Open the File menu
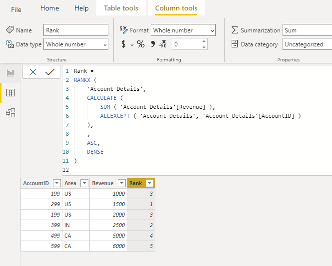Screen dimensions: 332x266 tap(16, 9)
